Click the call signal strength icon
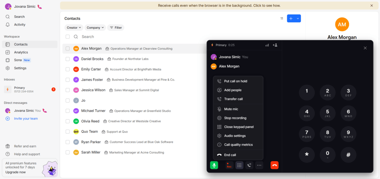The width and height of the screenshot is (380, 179). pyautogui.click(x=267, y=45)
